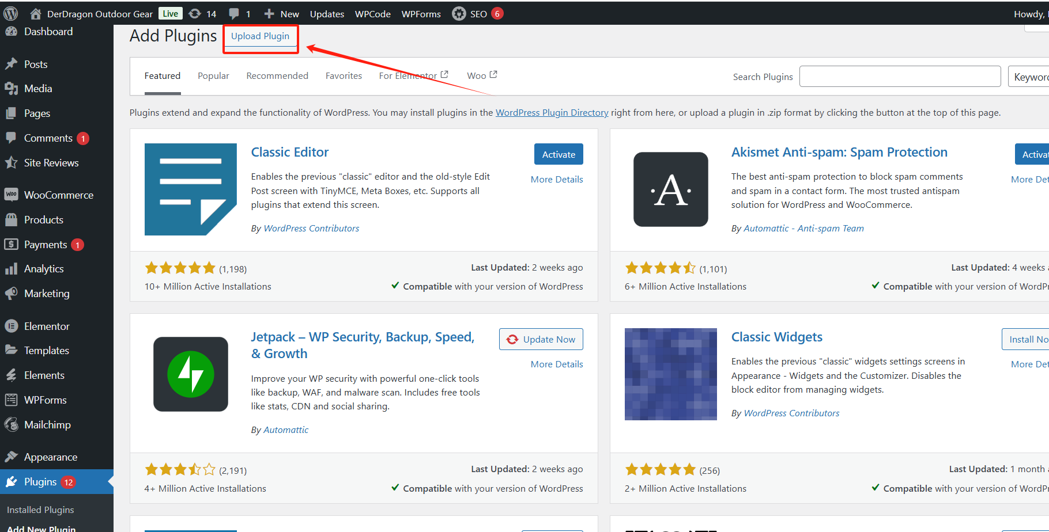Screen dimensions: 1049x532
Task: Open the Akismet plugin icon
Action: 670,189
